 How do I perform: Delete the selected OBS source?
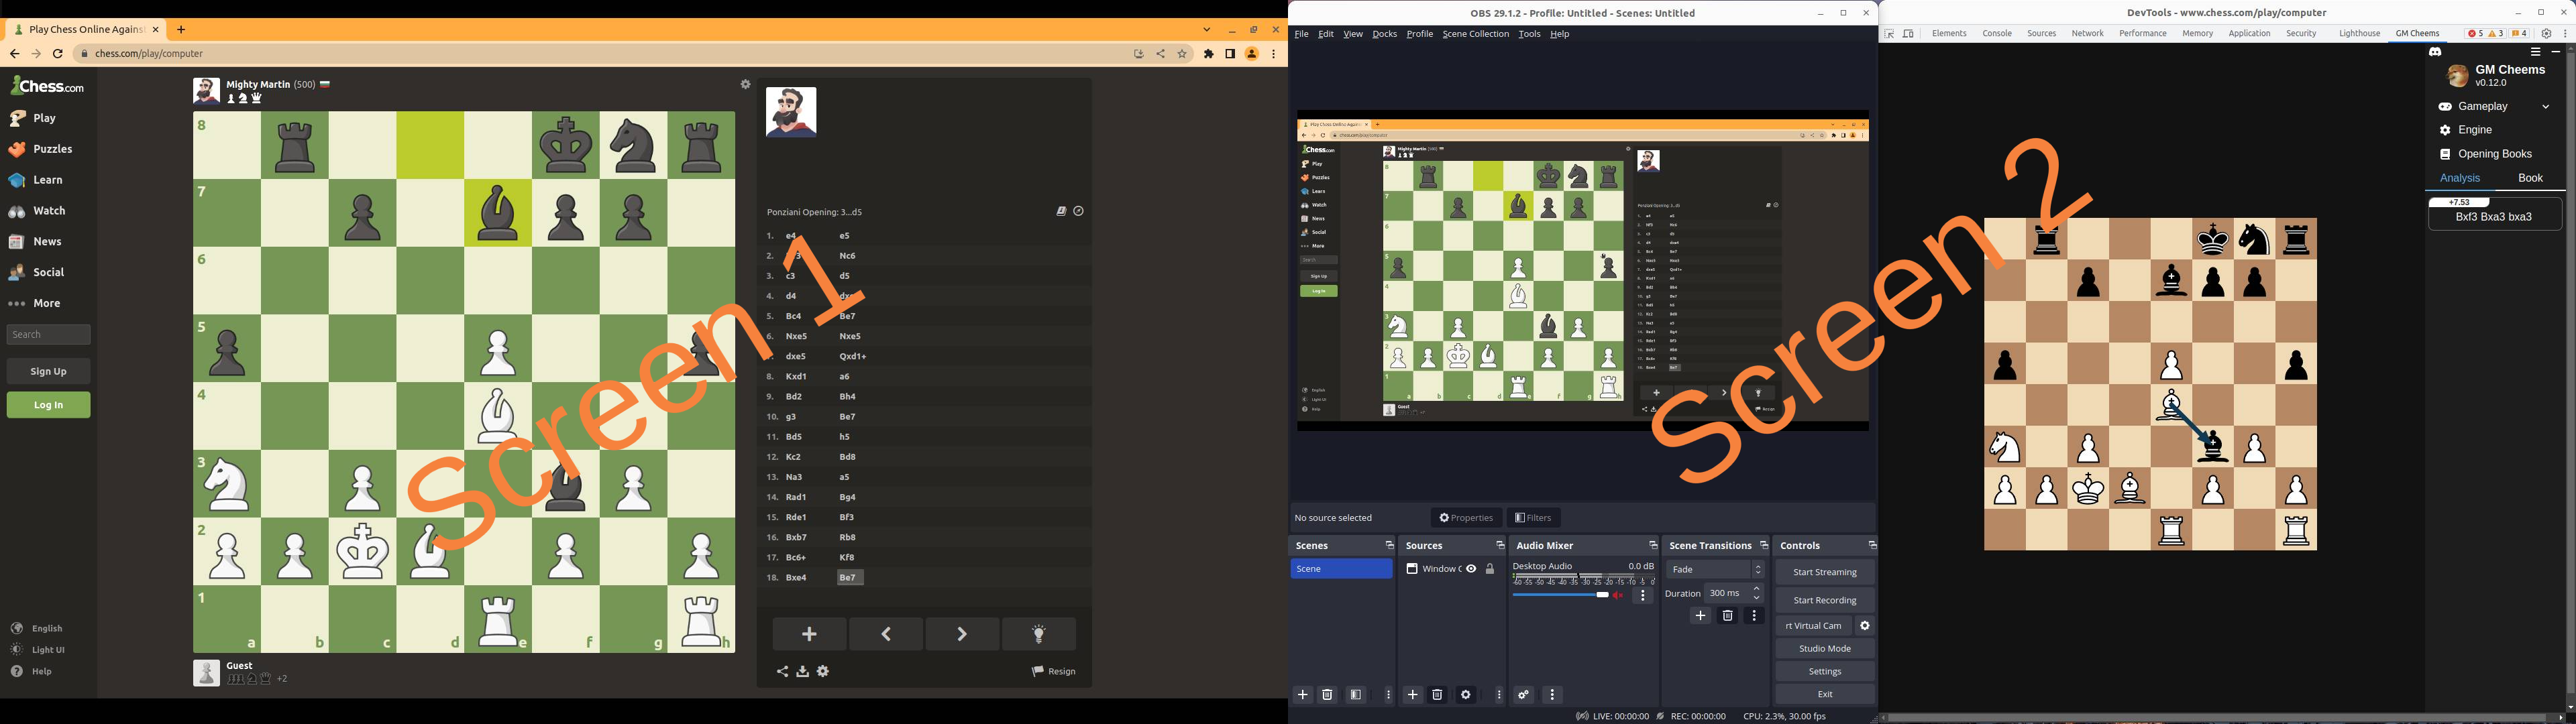[x=1438, y=695]
